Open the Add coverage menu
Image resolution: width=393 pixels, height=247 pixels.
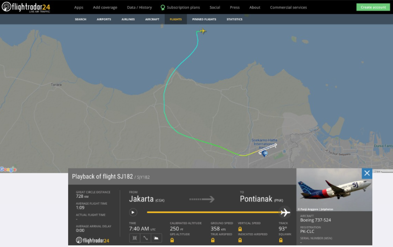pyautogui.click(x=105, y=7)
